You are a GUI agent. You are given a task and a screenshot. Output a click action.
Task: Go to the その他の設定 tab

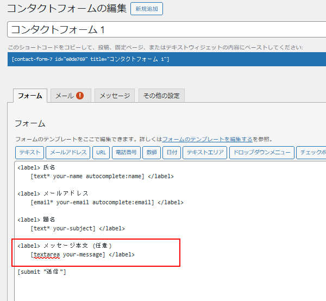tap(161, 96)
